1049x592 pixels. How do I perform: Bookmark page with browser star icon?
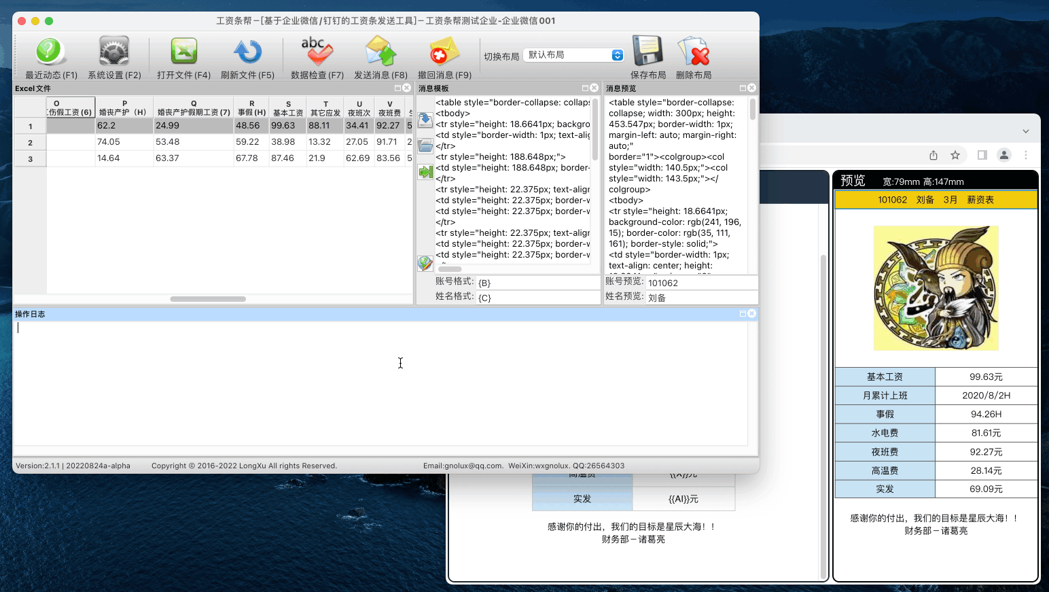(955, 155)
